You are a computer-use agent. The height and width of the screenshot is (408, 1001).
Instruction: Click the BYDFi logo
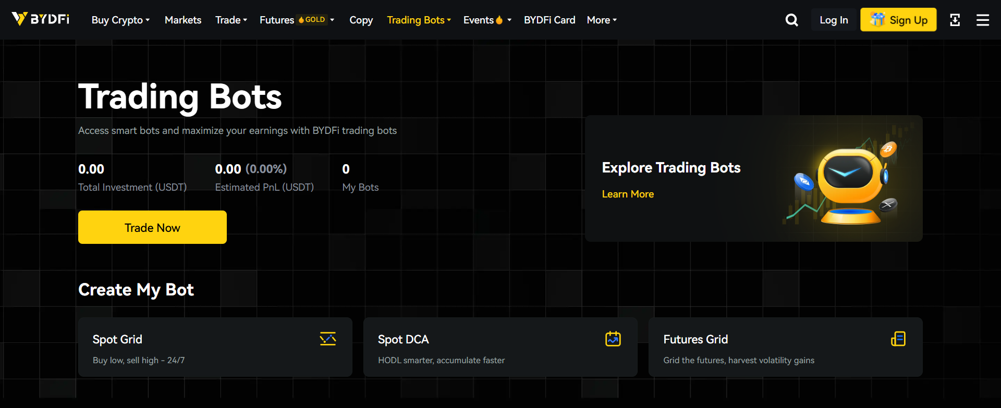41,19
